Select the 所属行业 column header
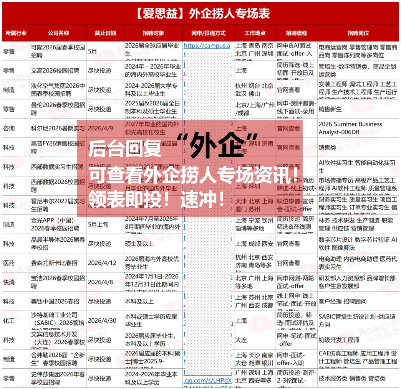 coord(16,33)
